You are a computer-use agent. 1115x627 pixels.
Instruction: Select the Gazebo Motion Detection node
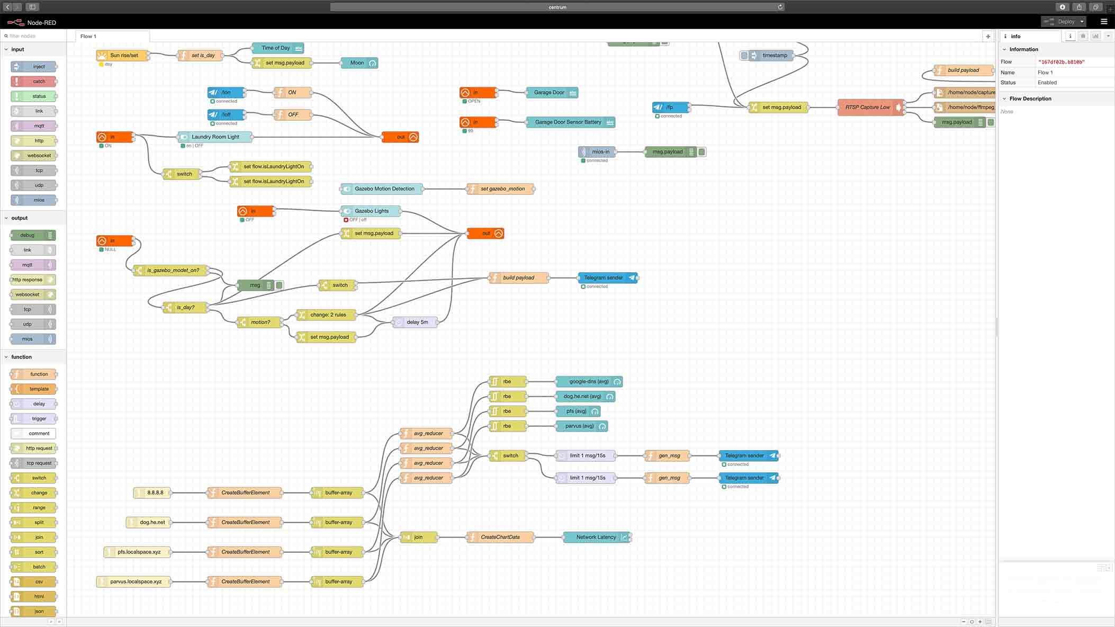coord(381,189)
